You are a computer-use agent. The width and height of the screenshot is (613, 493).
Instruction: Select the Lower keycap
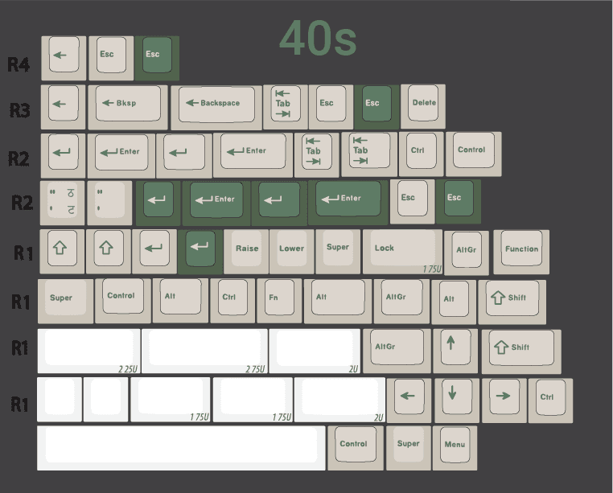point(291,250)
